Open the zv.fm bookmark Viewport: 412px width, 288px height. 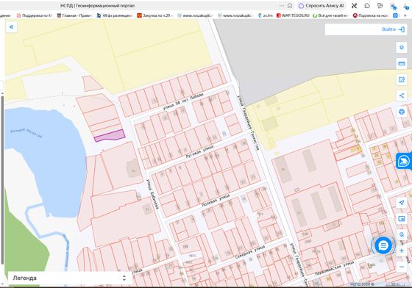266,15
